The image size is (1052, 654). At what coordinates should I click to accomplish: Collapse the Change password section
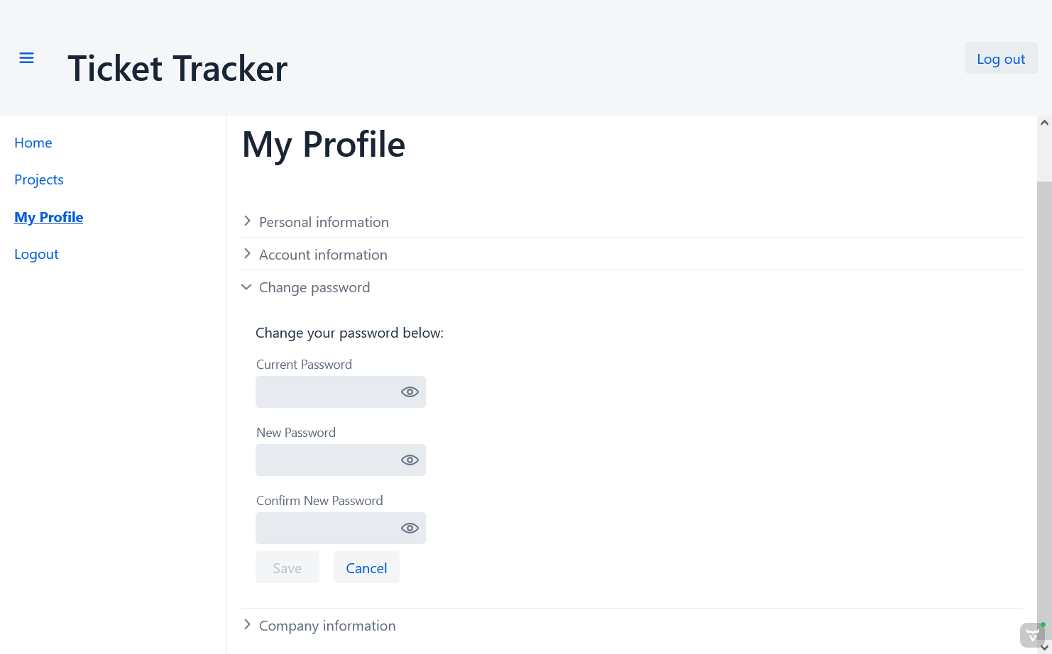point(314,287)
